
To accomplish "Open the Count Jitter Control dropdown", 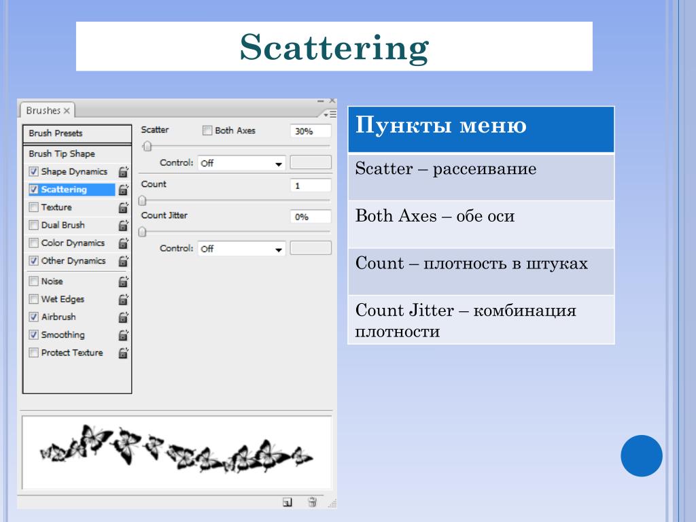I will pos(241,249).
